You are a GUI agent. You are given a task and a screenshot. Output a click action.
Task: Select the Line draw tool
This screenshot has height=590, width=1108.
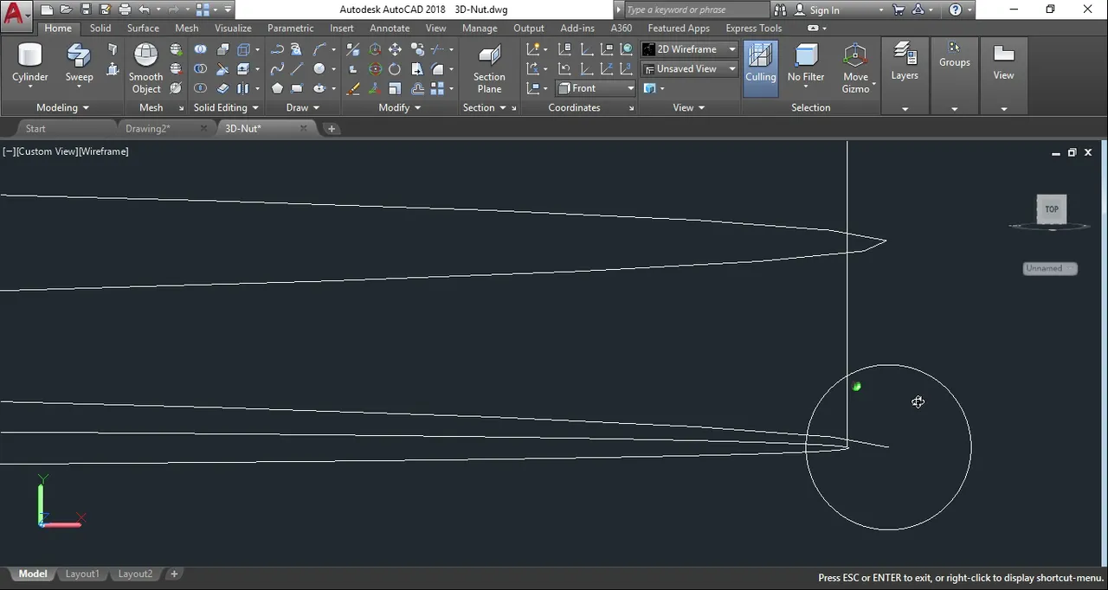[x=296, y=69]
